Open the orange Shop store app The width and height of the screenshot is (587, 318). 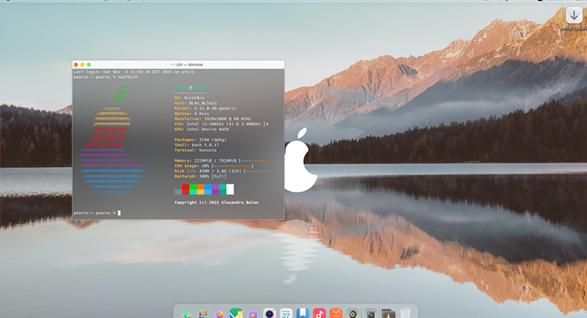click(336, 314)
